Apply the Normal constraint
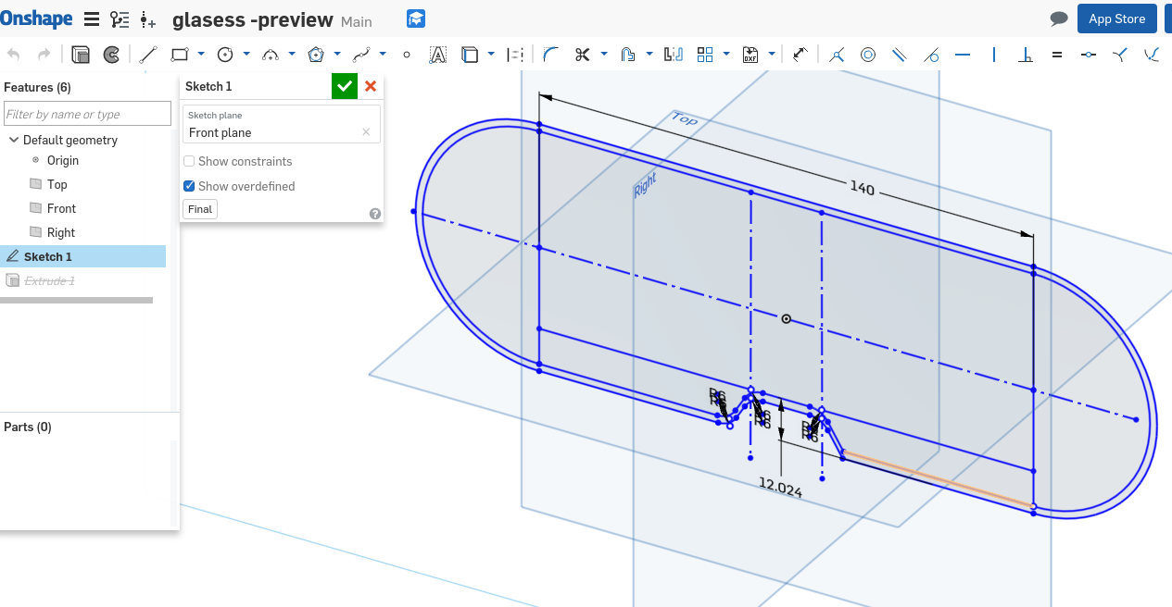 (1120, 55)
